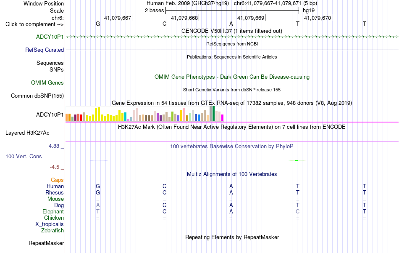The width and height of the screenshot is (399, 253).
Task: Click the 'RefSeq genes from NCBI' title
Action: tap(232, 44)
